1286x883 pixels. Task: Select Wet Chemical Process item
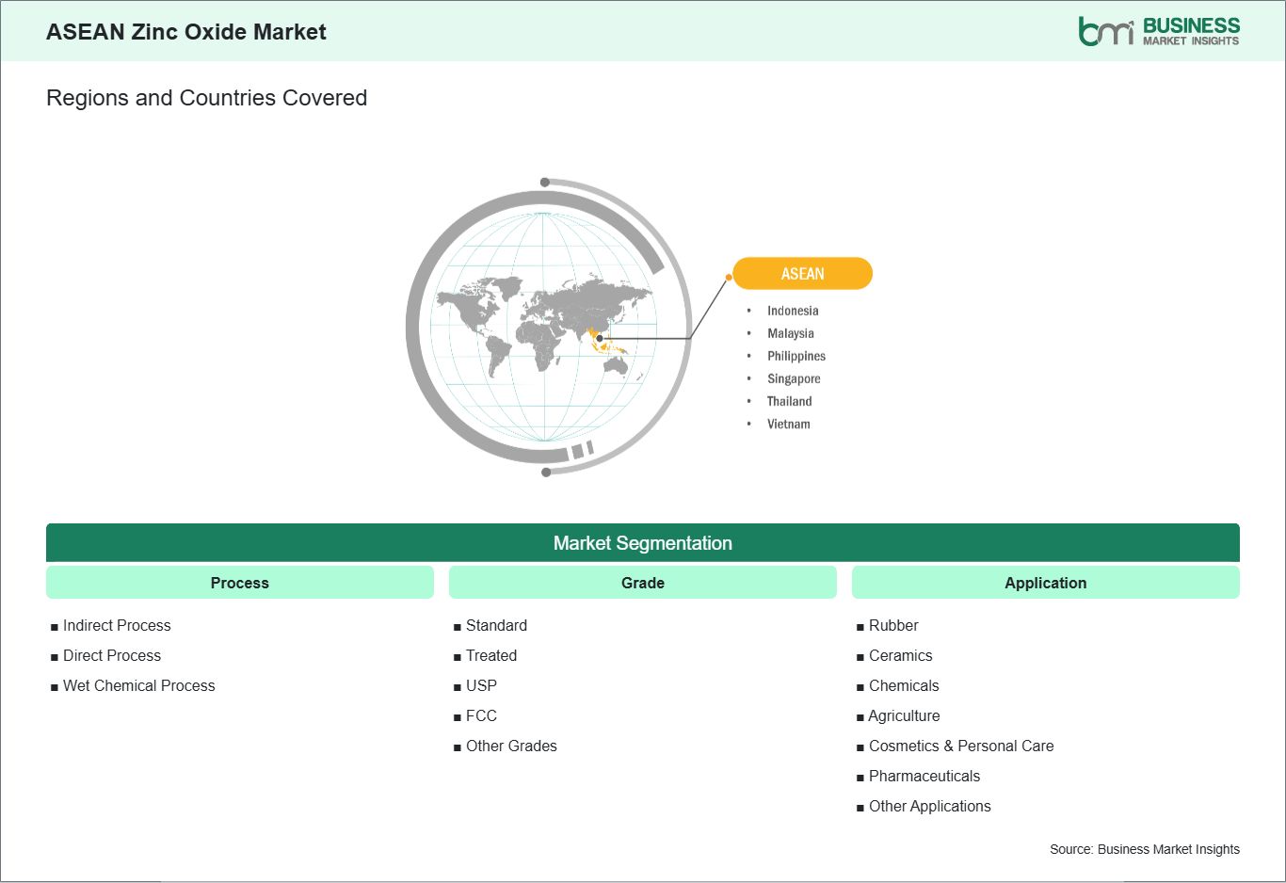coord(139,685)
